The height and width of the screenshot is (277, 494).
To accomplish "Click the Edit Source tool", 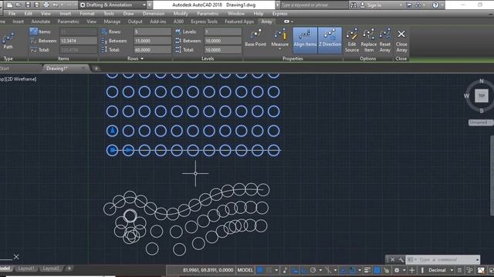I will coord(352,40).
